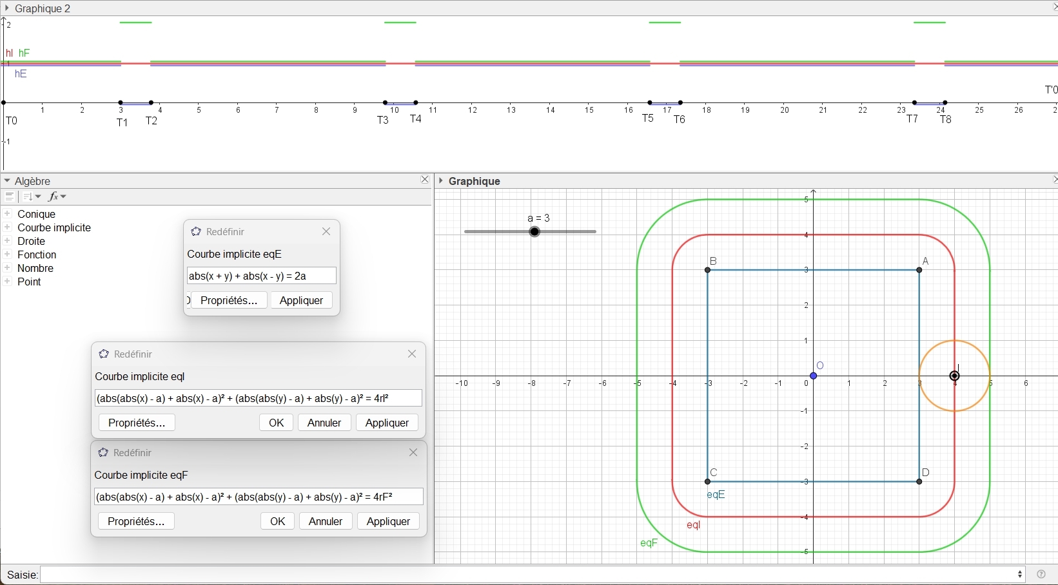Open the sort-by dropdown in Algèbre toolbar
This screenshot has width=1058, height=585.
(32, 197)
